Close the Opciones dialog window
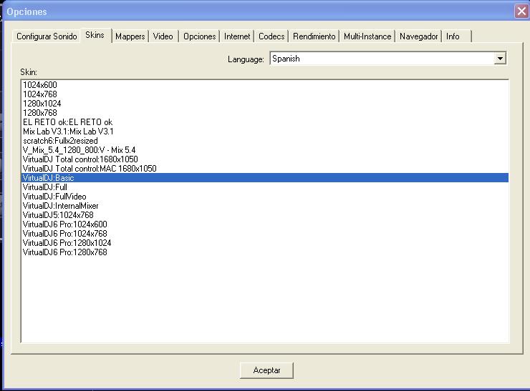 (521, 11)
